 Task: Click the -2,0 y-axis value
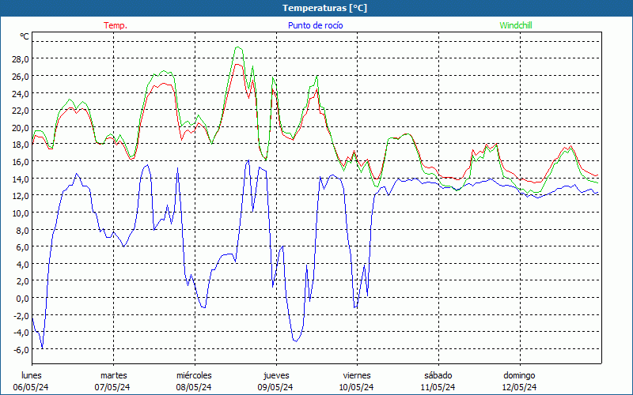tap(21, 315)
